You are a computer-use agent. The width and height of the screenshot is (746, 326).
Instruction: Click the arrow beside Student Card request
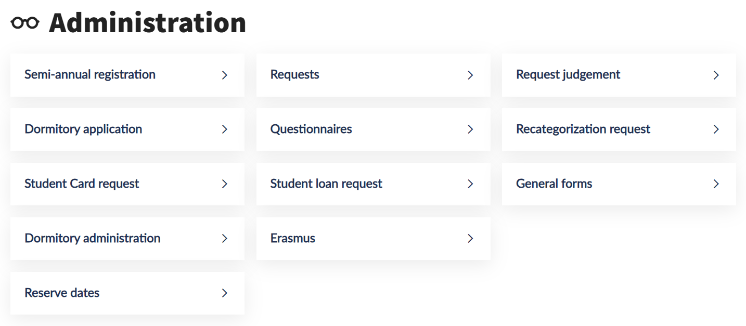[225, 184]
